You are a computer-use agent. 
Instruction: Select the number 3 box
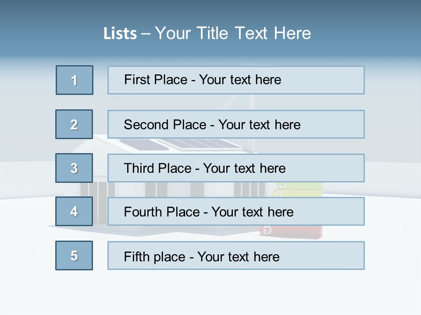coord(74,168)
